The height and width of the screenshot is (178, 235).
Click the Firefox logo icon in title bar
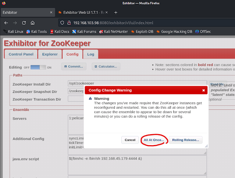pyautogui.click(x=4, y=3)
